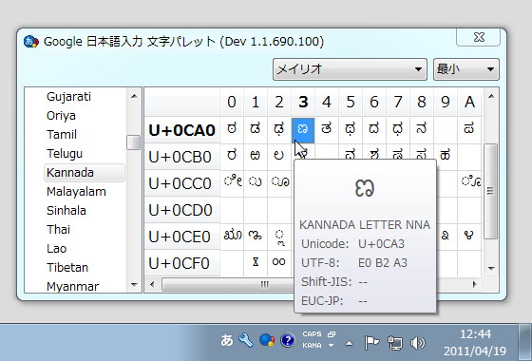Select character in row U+0CA0 column A
Viewport: 532px width, 361px height.
469,130
